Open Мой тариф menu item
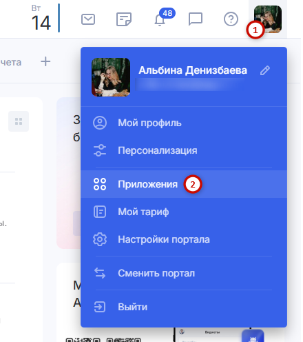 click(x=184, y=212)
